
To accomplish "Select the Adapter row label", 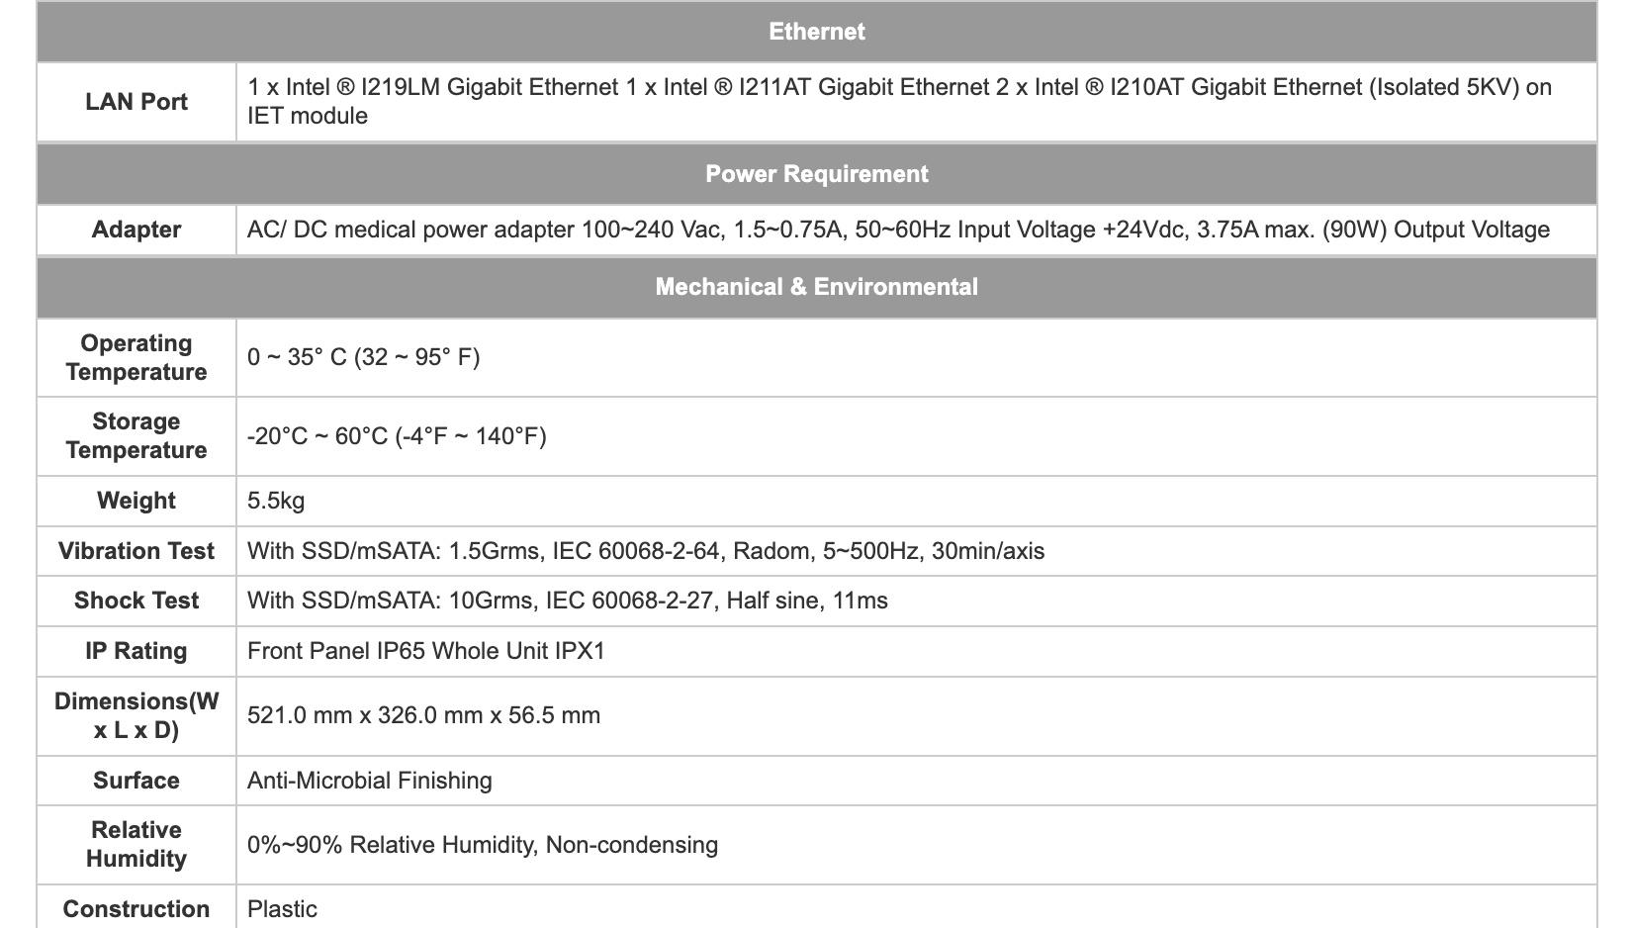I will point(136,230).
